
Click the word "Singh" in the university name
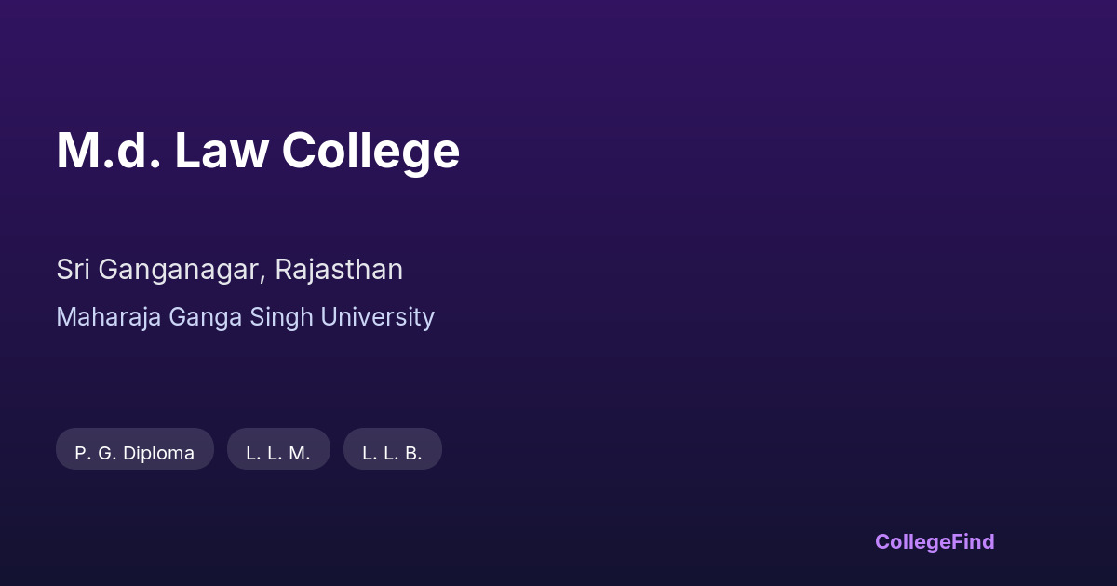[x=282, y=318]
